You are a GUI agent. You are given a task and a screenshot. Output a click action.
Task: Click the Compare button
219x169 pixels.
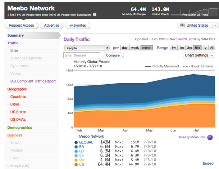(x=113, y=55)
